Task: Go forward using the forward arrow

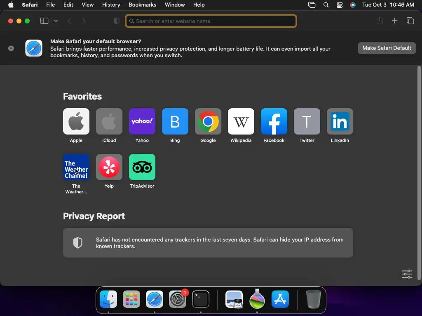Action: coord(84,21)
